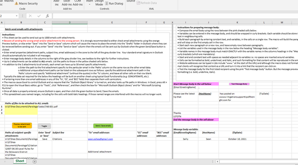Screen dimensions: 298x165
Task: Toggle Design Mode
Action: (x=99, y=3)
